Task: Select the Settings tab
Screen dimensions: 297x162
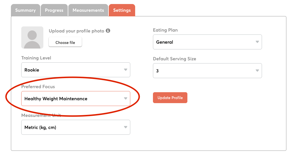Action: coord(122,10)
